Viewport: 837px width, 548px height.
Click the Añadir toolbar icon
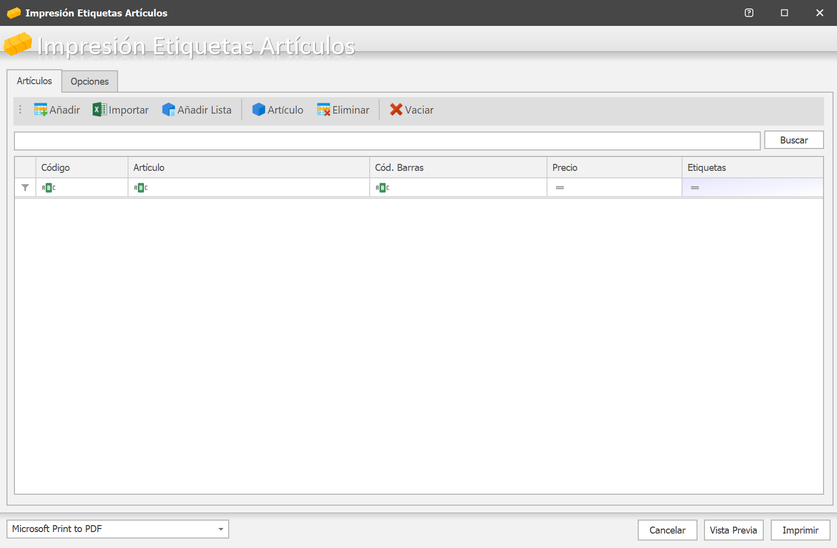[40, 110]
